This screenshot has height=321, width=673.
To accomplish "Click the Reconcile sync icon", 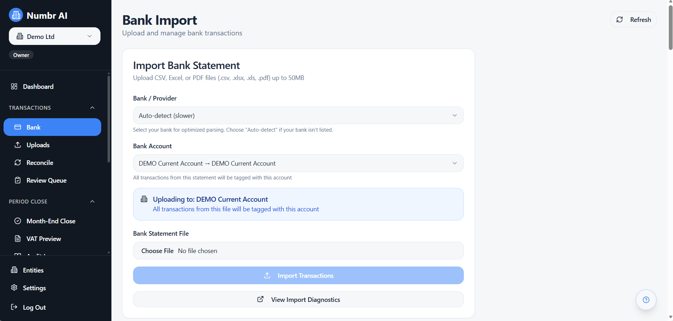I will tap(17, 162).
